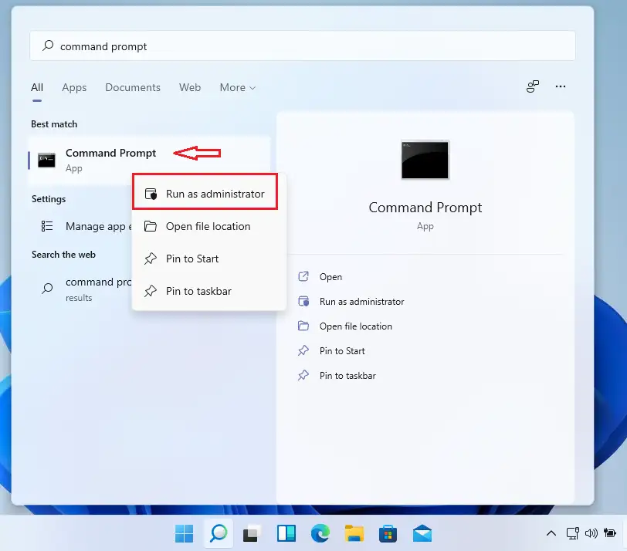Open the Mail app from taskbar

click(422, 533)
